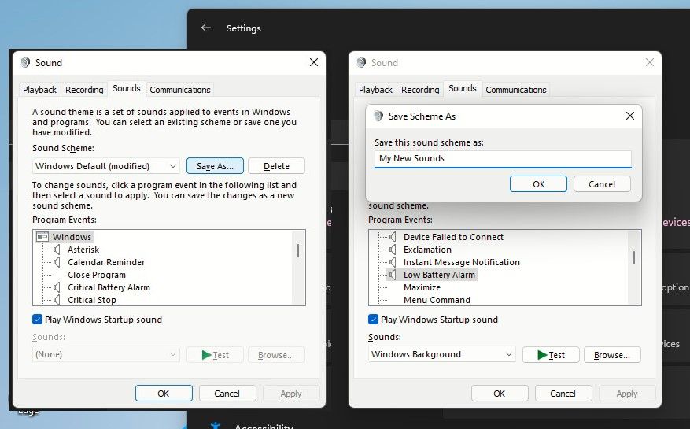Click OK at the bottom of the left Sound dialog

coord(164,394)
